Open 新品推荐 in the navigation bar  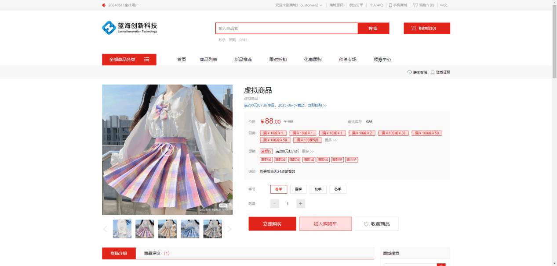coord(243,60)
